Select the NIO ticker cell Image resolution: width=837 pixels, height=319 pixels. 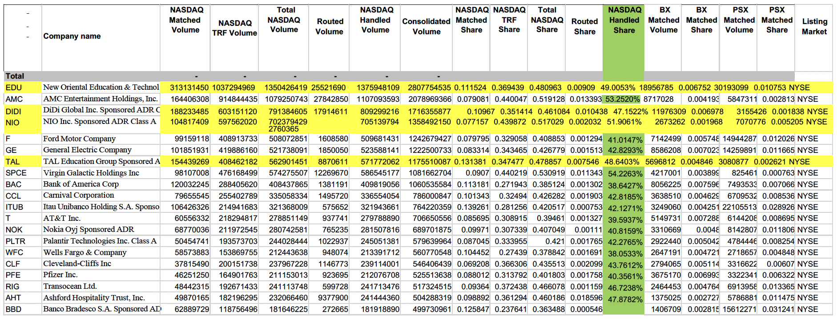[12, 123]
